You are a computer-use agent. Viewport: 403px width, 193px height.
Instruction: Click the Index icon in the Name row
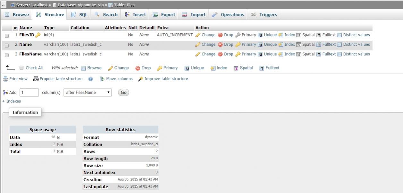[x=281, y=44]
